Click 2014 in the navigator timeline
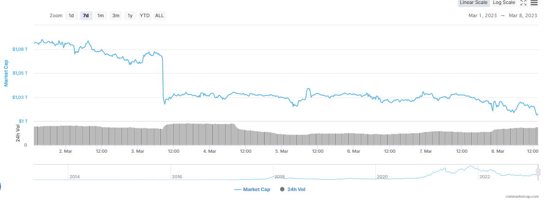 75,177
